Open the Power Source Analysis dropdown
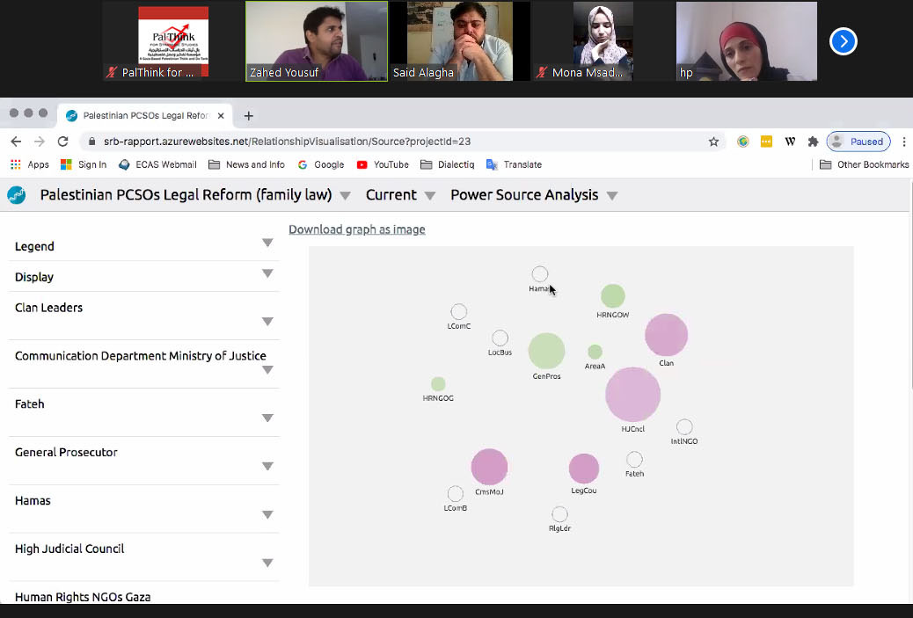This screenshot has width=913, height=618. pyautogui.click(x=612, y=196)
